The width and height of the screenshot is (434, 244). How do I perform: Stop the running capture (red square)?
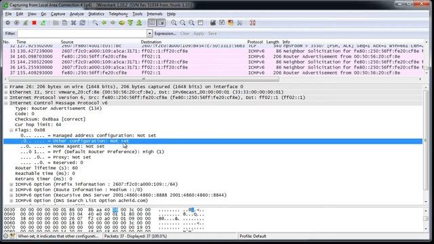(x=35, y=23)
